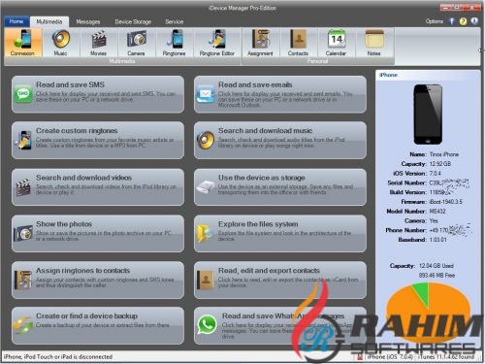Open the Movies clapperboard icon
The height and width of the screenshot is (364, 485).
[99, 43]
